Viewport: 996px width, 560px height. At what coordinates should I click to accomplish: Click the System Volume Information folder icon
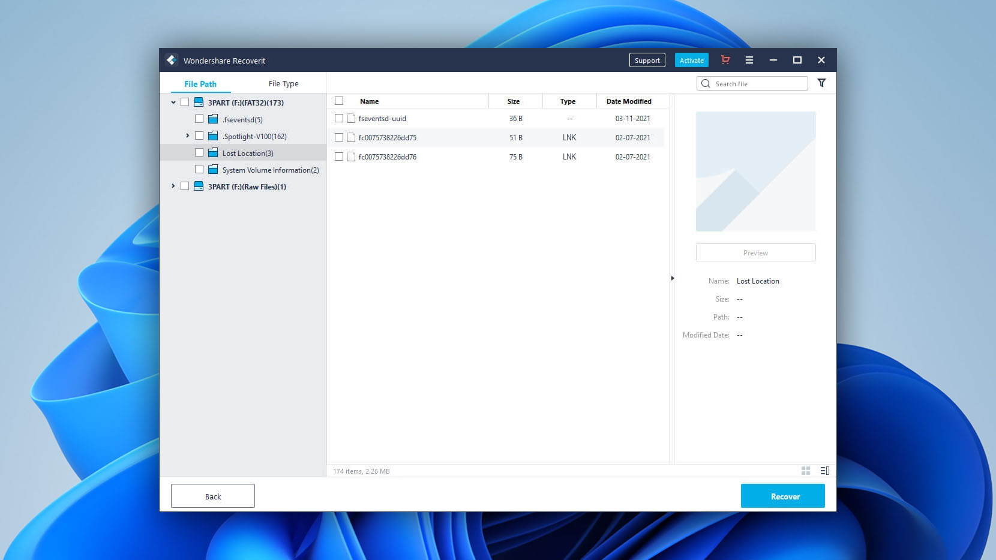coord(213,170)
